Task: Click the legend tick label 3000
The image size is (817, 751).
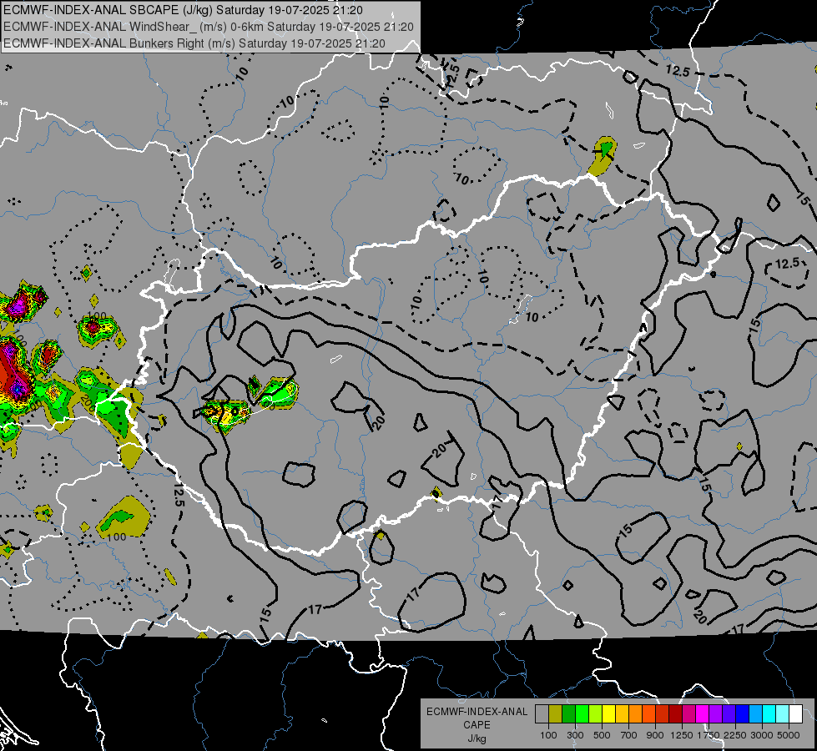Action: coord(762,735)
